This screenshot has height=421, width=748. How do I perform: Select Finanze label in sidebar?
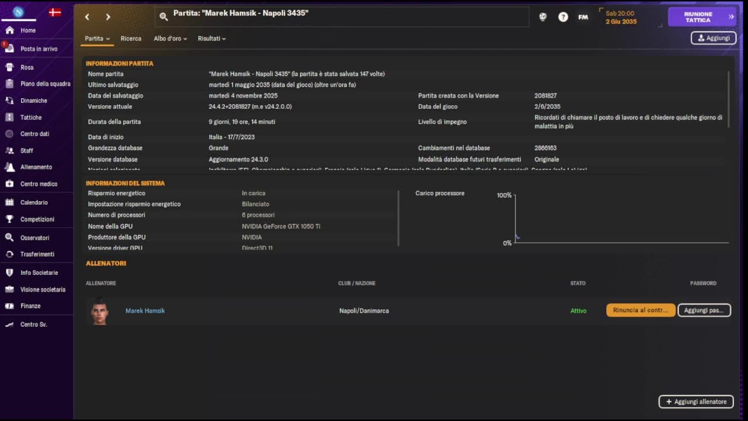pyautogui.click(x=30, y=306)
